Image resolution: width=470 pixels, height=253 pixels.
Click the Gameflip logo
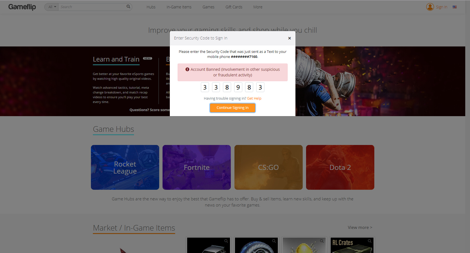22,7
